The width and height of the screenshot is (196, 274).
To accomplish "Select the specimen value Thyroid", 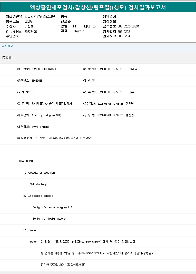I will (79, 31).
